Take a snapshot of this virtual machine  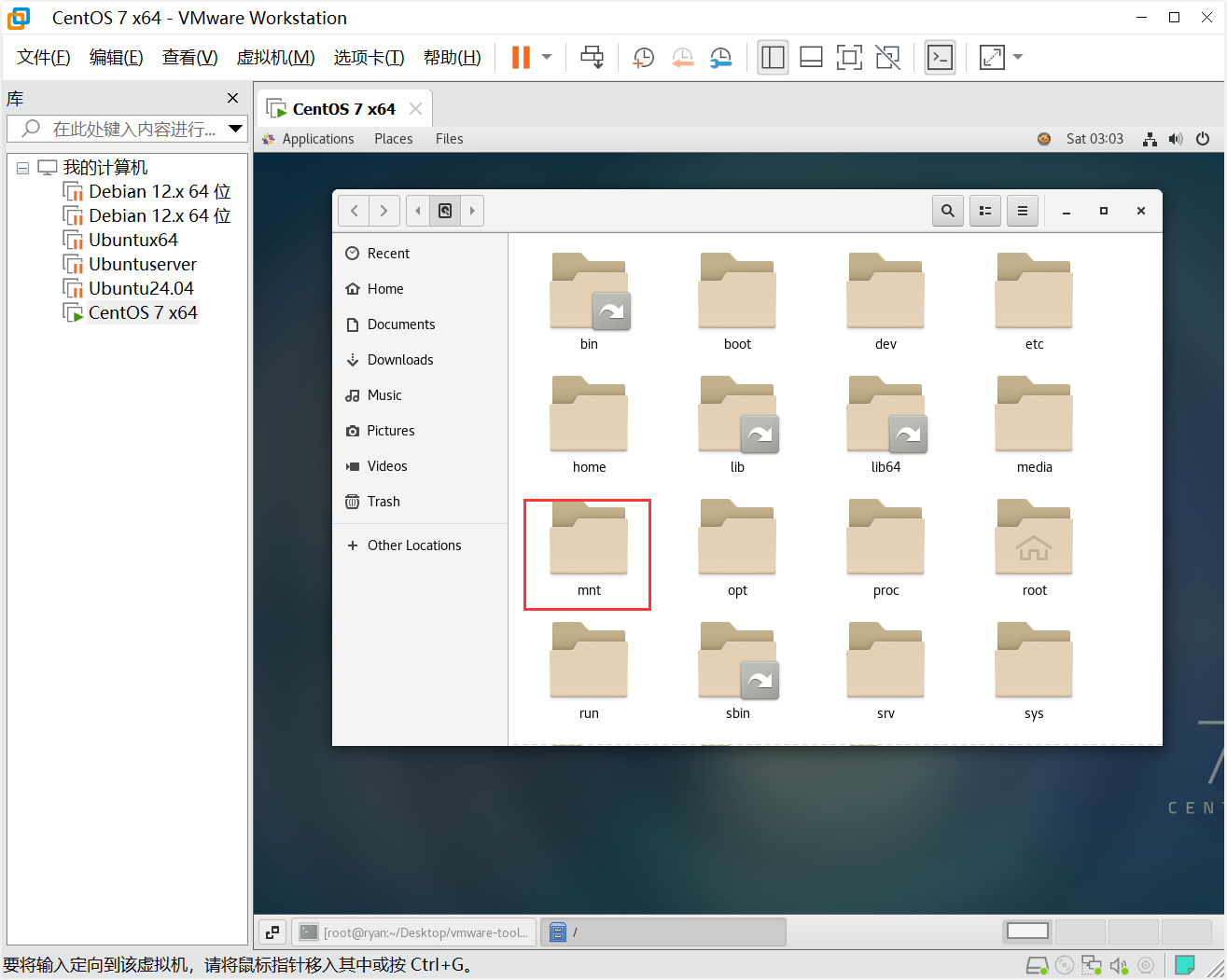[x=643, y=57]
